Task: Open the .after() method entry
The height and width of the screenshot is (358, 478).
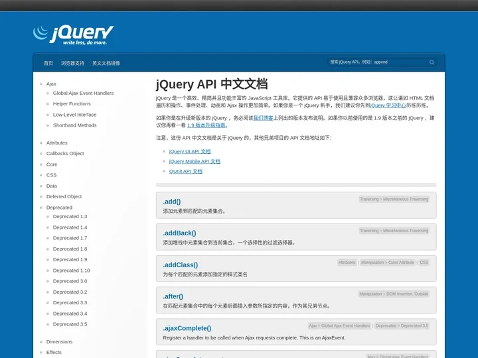Action: (x=173, y=296)
